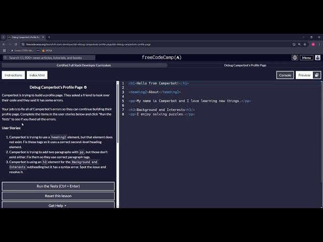
Task: Switch to the index.html tab
Action: click(37, 75)
